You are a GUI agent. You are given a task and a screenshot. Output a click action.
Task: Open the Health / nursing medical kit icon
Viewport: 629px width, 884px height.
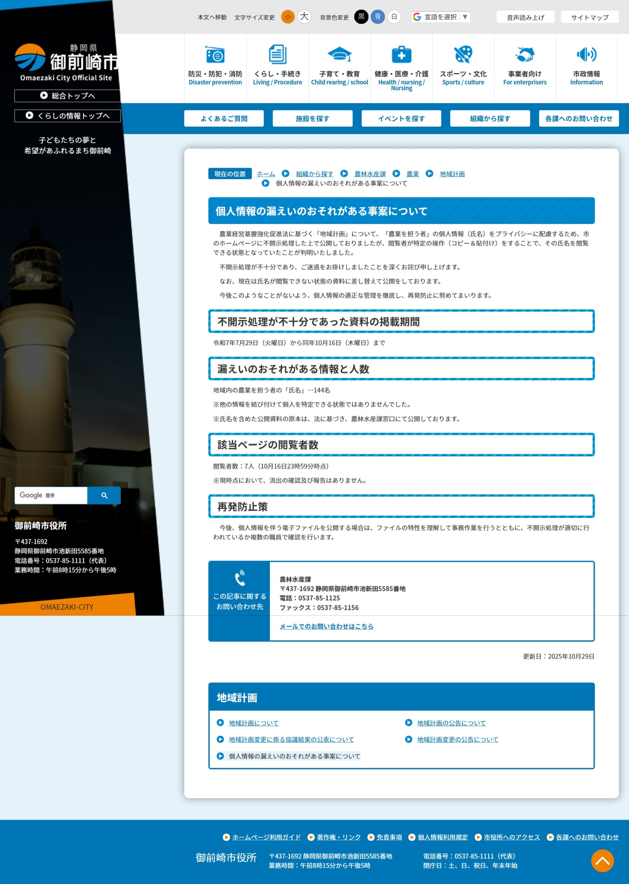(x=401, y=54)
